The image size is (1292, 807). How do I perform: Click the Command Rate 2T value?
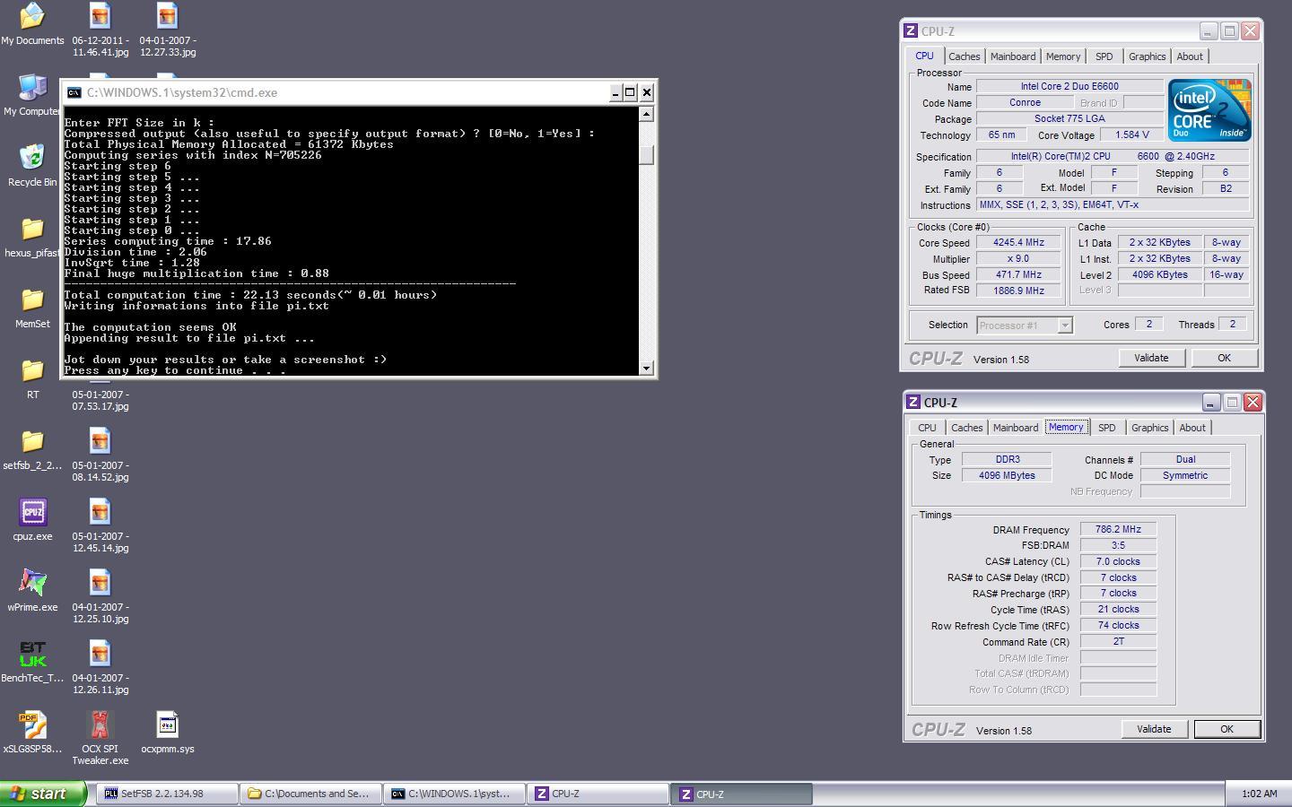pos(1118,642)
